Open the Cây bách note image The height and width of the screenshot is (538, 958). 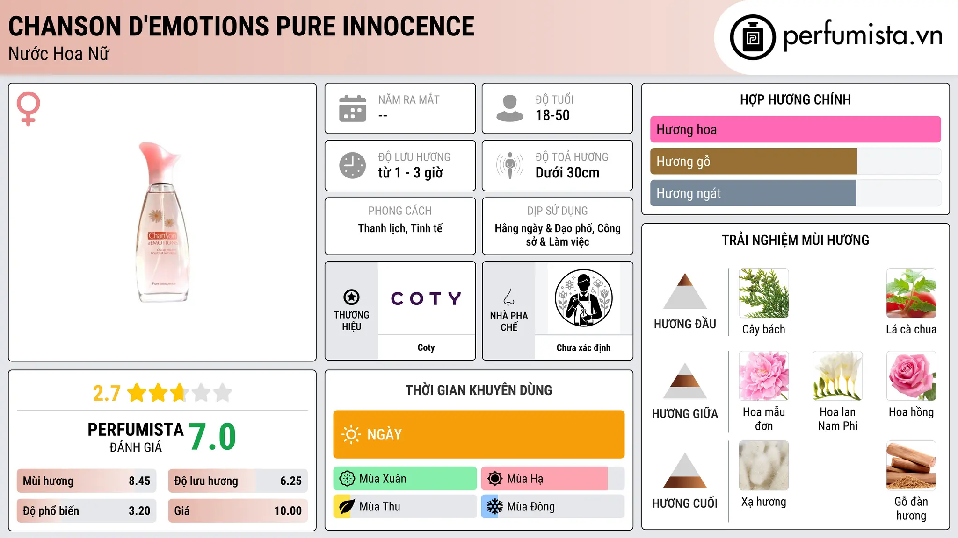[764, 293]
